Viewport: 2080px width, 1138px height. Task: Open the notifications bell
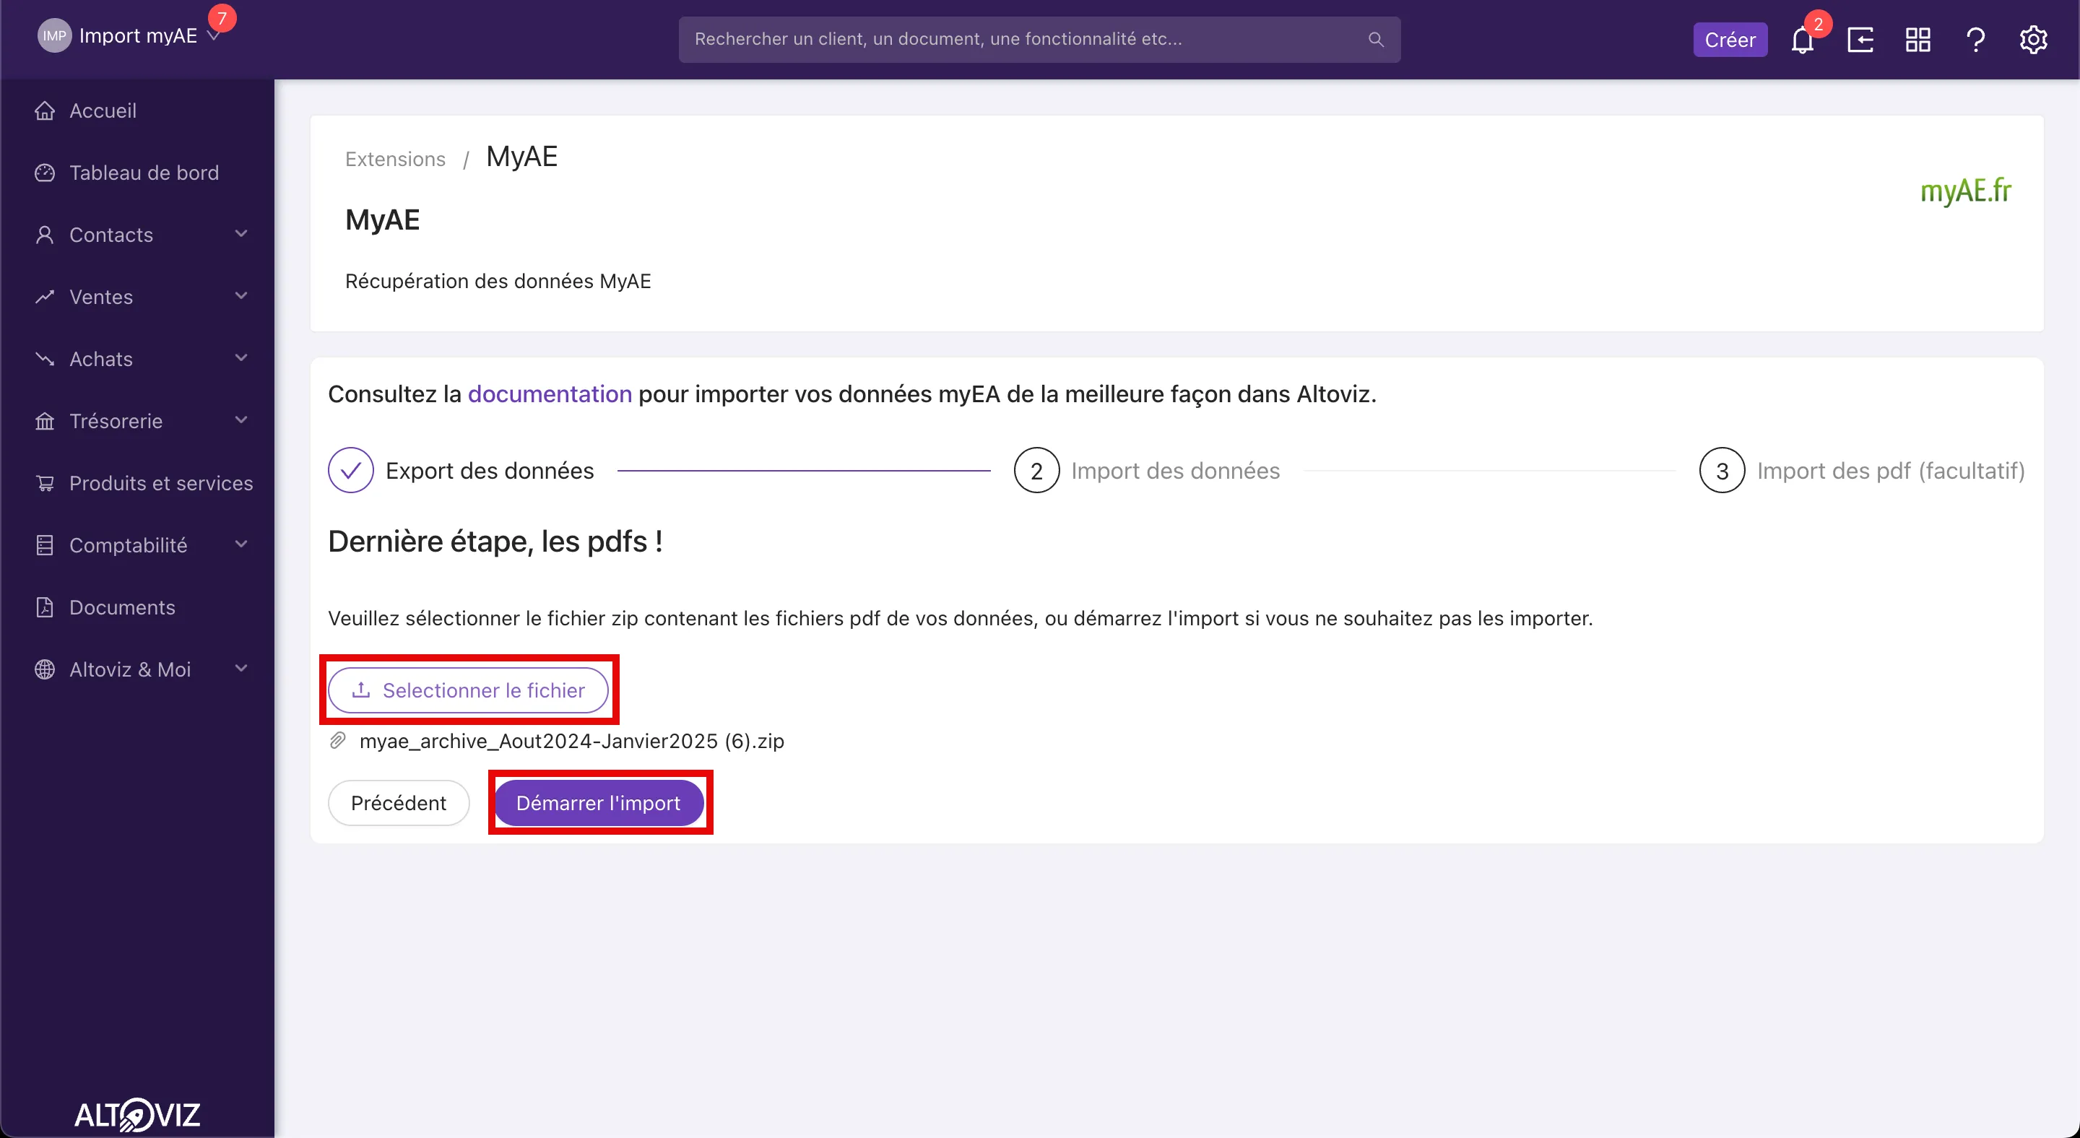[1801, 40]
